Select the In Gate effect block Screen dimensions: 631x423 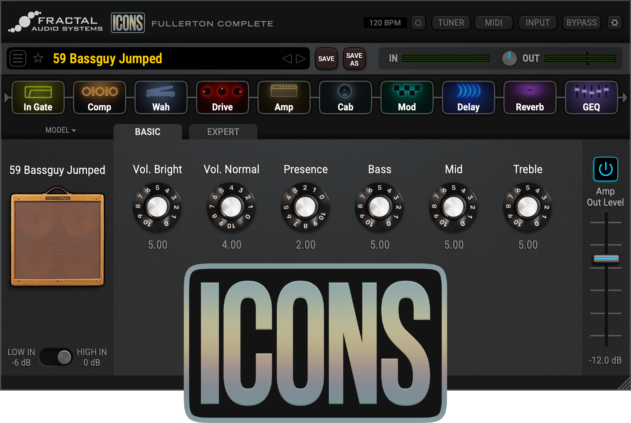coord(38,97)
